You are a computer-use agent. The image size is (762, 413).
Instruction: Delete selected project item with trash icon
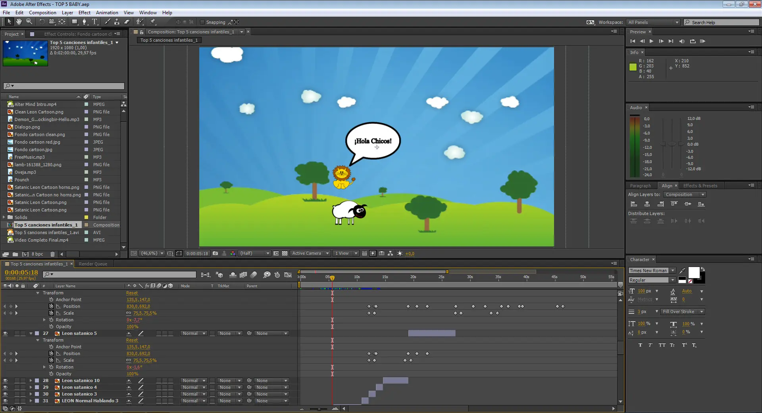coord(52,254)
